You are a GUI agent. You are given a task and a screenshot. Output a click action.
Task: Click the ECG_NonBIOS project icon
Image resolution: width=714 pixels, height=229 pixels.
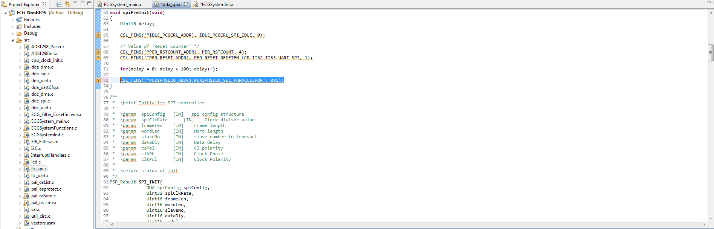(x=12, y=13)
